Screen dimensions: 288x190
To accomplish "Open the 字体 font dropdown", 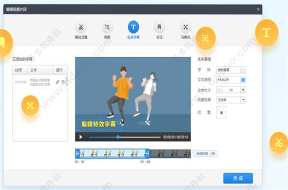I will 231,70.
